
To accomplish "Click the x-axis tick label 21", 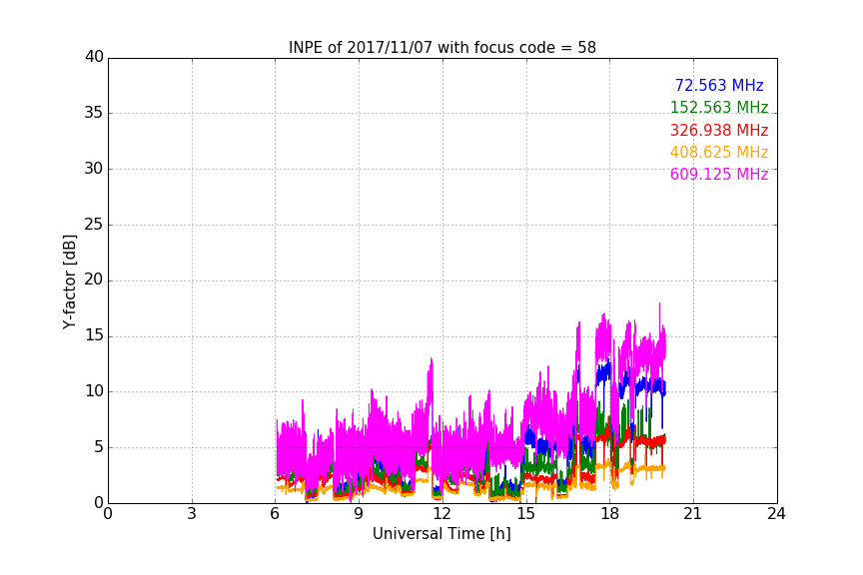I will (x=693, y=514).
